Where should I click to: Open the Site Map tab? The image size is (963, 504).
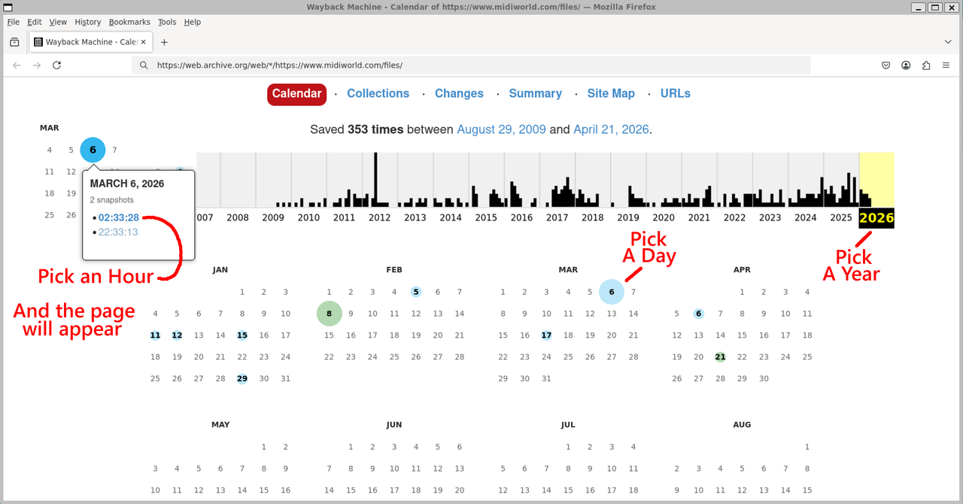(x=611, y=93)
